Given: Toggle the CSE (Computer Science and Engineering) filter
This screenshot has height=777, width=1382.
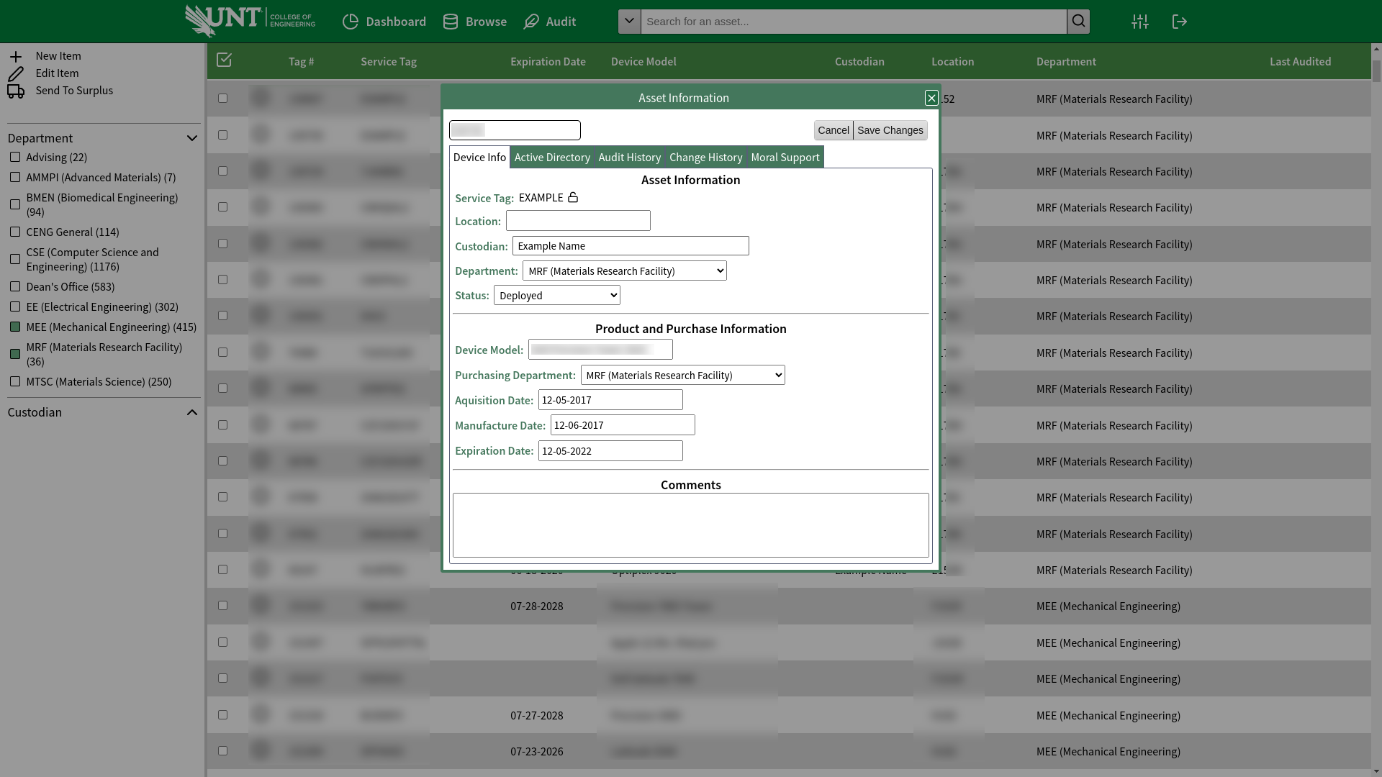Looking at the screenshot, I should pyautogui.click(x=15, y=259).
